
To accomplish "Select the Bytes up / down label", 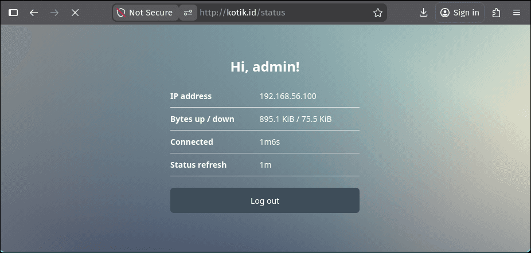I will pos(202,119).
